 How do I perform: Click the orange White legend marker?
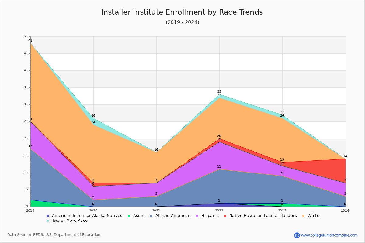coord(303,216)
